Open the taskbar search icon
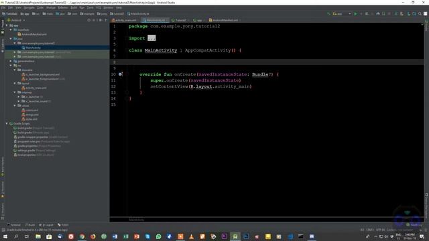Viewport: 429px width, 241px height. pos(16,236)
